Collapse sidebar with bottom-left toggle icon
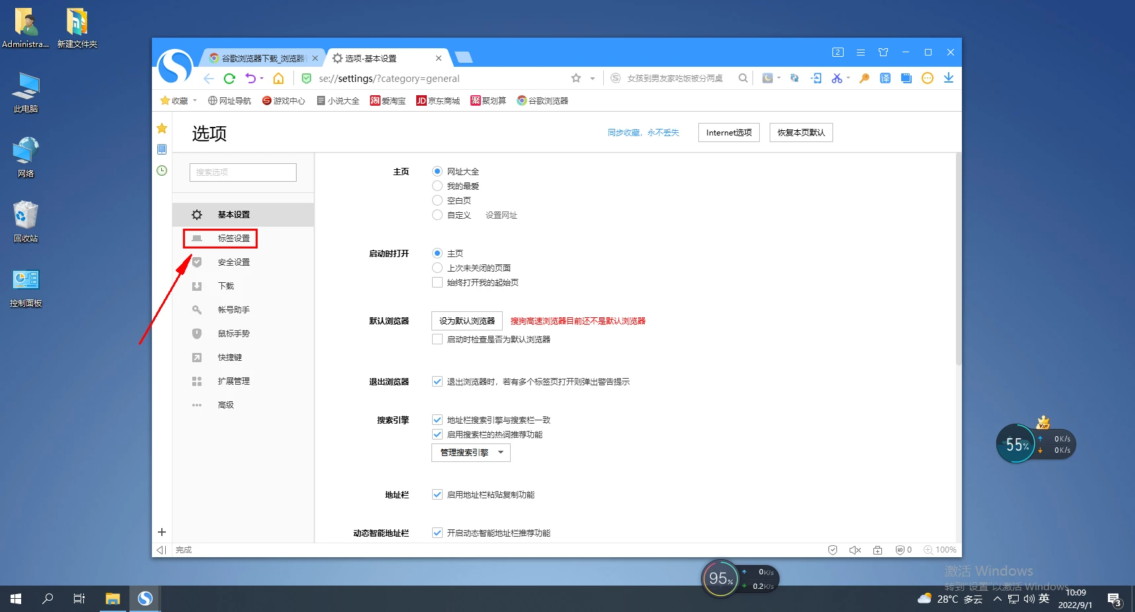This screenshot has height=612, width=1135. [x=161, y=550]
